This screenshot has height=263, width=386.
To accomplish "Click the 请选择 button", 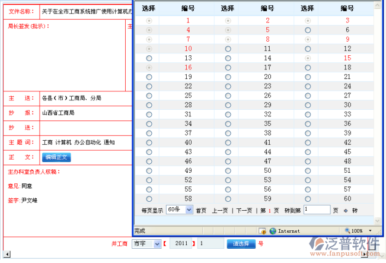I will pos(241,244).
